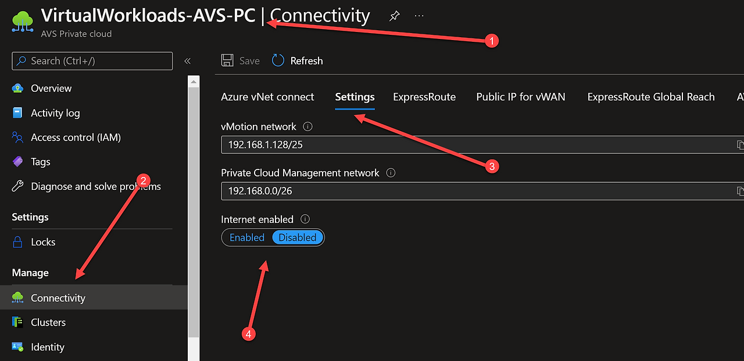This screenshot has width=744, height=361.
Task: Copy the vMotion network value
Action: tap(740, 145)
